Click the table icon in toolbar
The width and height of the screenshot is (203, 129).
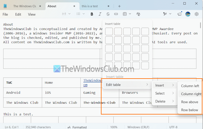click(125, 14)
